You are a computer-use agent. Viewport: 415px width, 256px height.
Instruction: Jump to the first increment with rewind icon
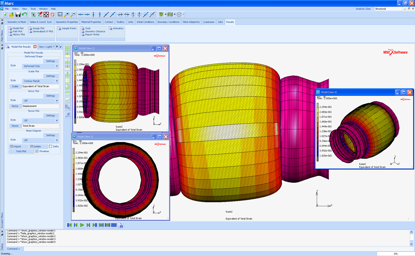coord(69,225)
